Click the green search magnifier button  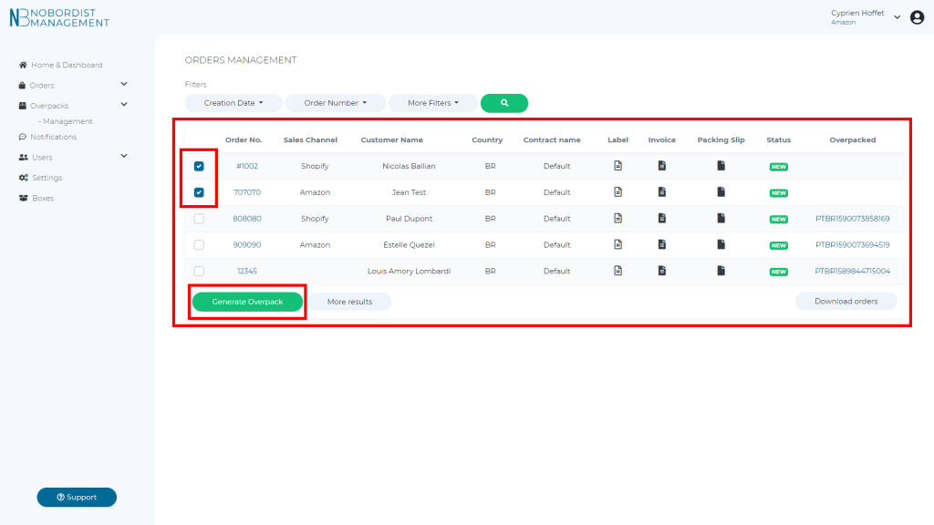(504, 103)
